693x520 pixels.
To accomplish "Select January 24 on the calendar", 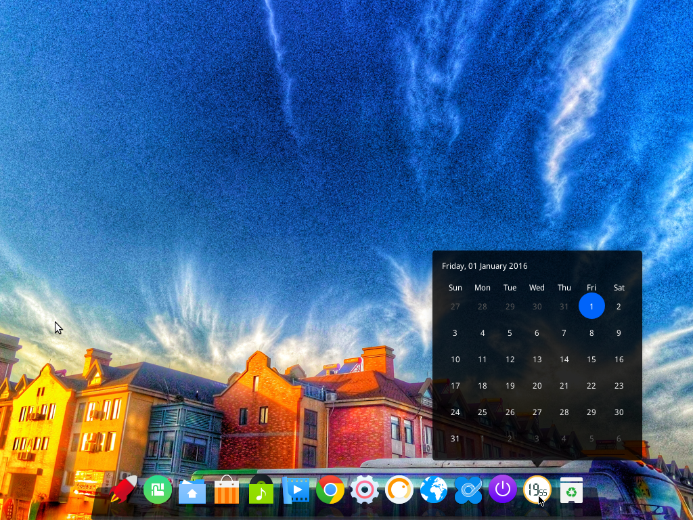I will click(455, 412).
